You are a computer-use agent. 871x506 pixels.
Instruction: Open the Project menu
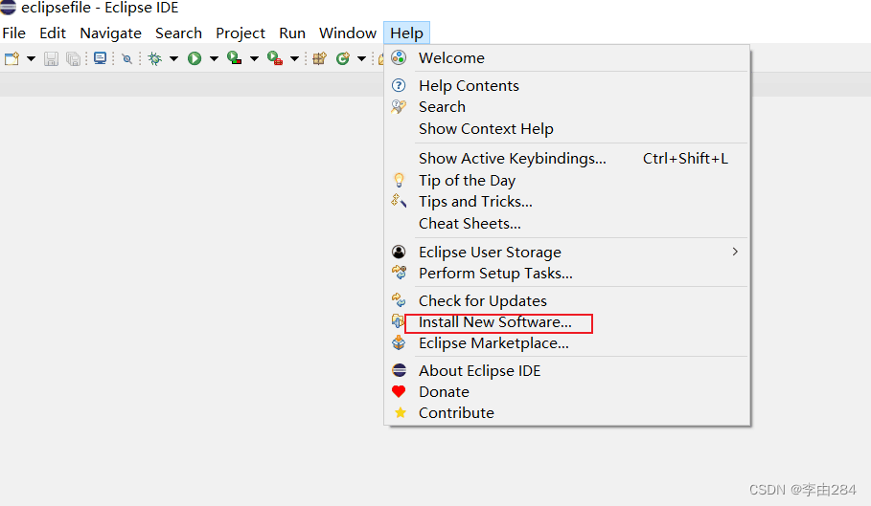coord(241,33)
